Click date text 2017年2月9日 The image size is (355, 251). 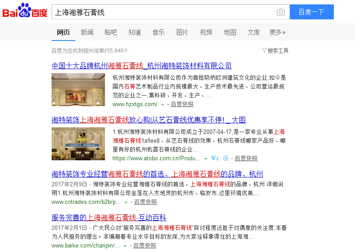[x=69, y=185]
